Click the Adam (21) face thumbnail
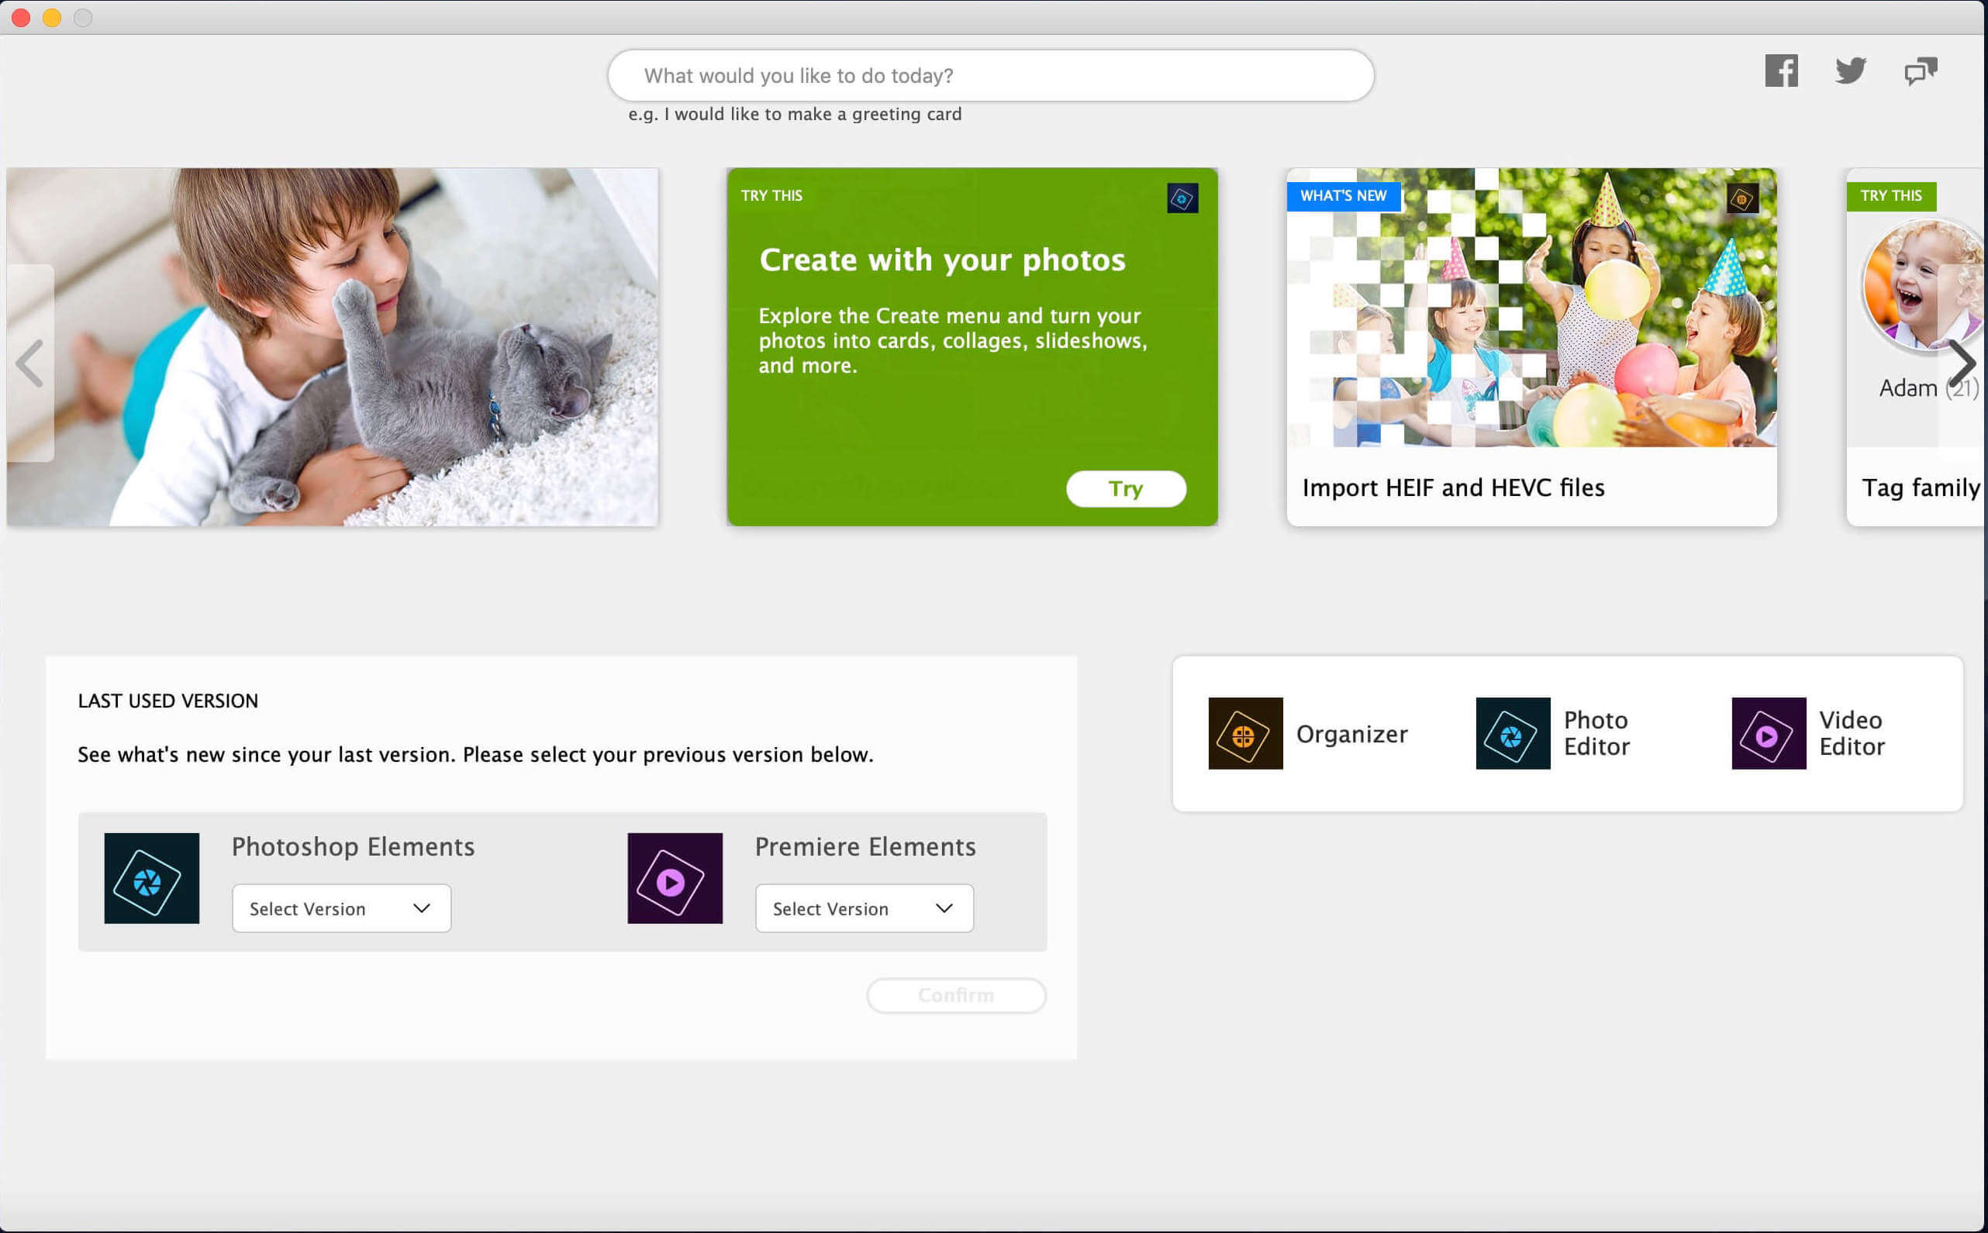 [1923, 284]
